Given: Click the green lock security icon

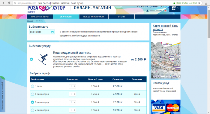Looking at the screenshot, I should (x=174, y=3).
